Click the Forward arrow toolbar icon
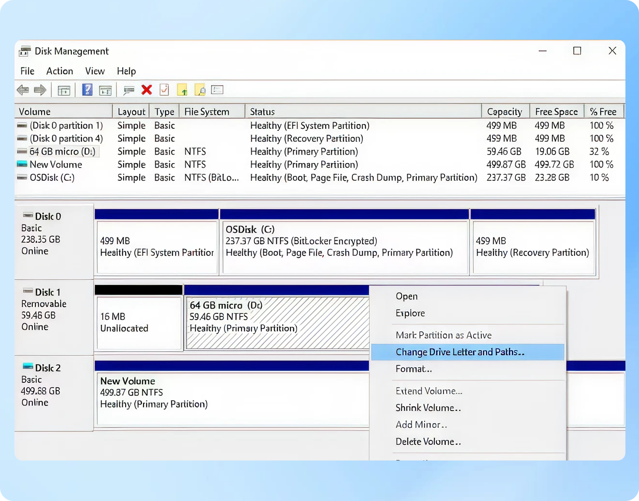The image size is (639, 501). pyautogui.click(x=40, y=90)
